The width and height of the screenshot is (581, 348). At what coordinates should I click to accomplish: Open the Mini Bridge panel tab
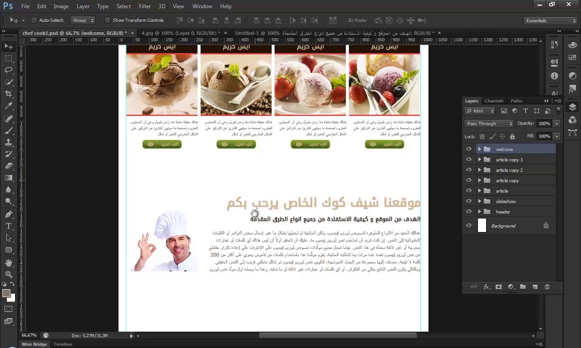click(34, 344)
